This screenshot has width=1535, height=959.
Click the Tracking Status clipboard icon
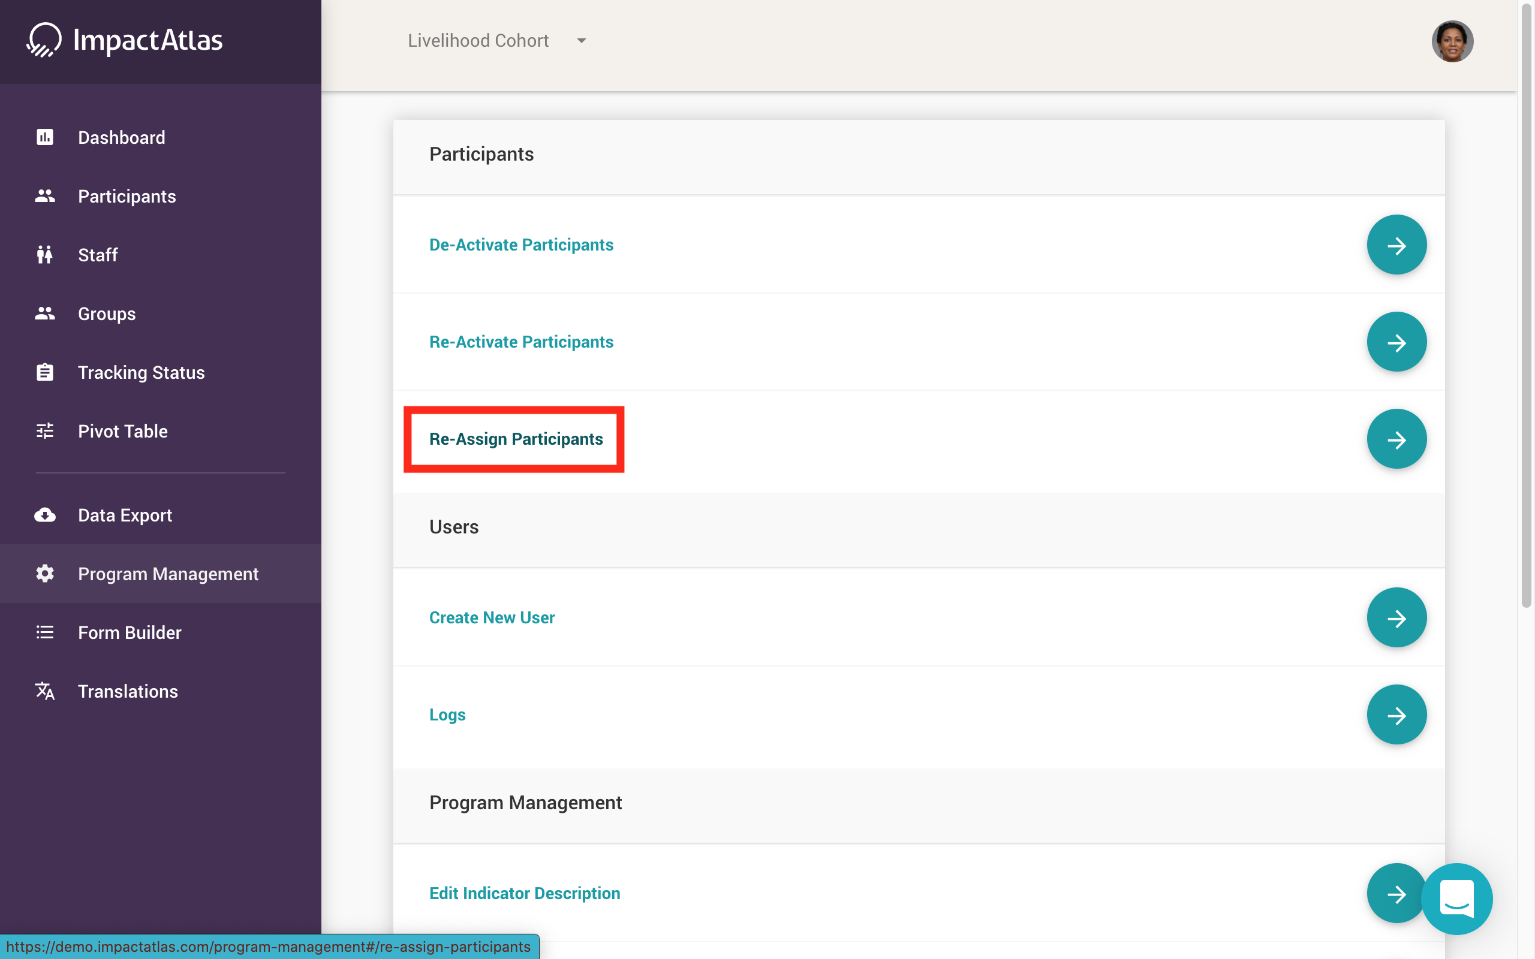pyautogui.click(x=44, y=372)
